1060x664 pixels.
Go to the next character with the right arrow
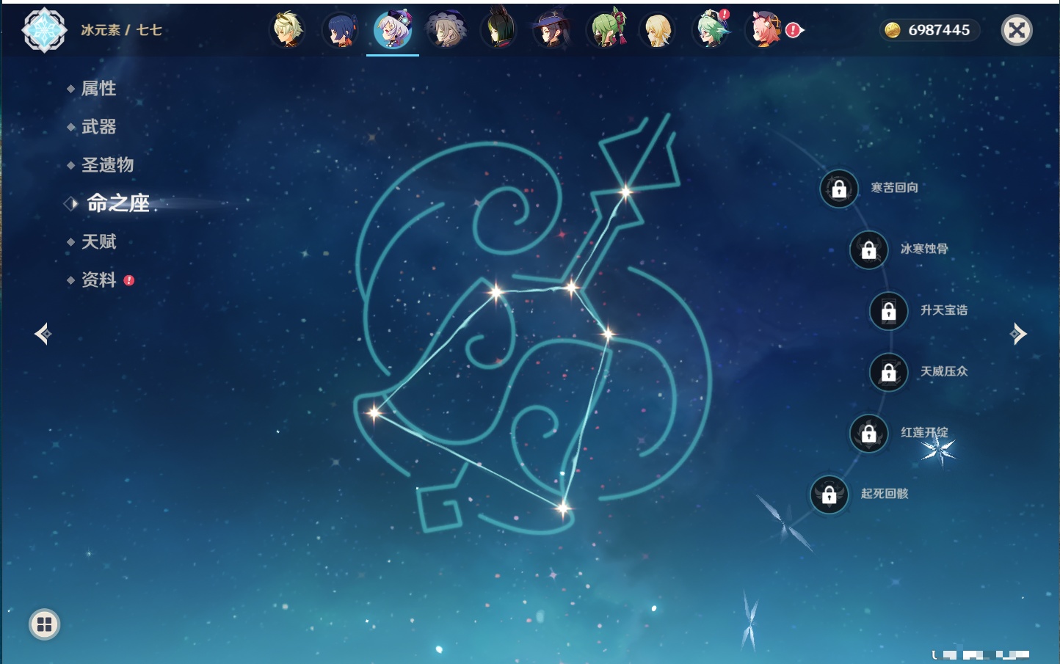point(1018,334)
